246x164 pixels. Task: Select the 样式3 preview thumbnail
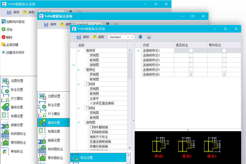coord(212,147)
